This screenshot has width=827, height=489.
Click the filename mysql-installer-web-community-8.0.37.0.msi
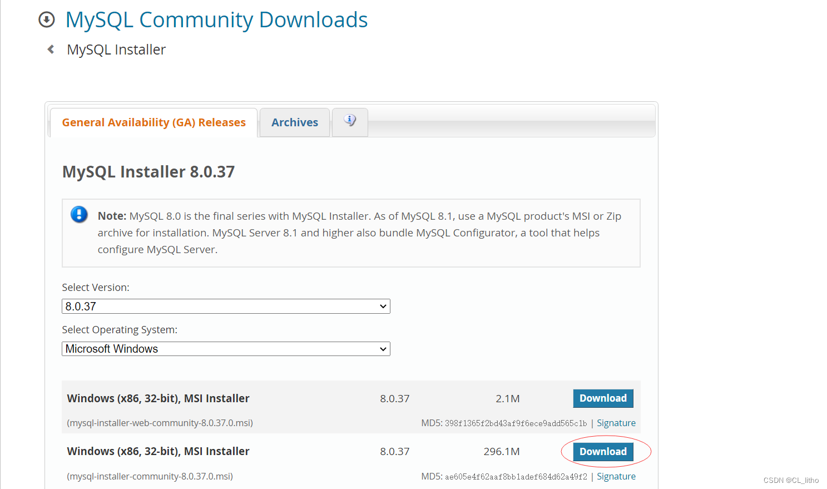pyautogui.click(x=160, y=423)
